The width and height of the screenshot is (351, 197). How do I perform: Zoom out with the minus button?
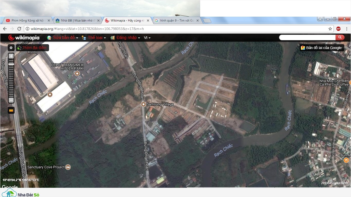click(11, 100)
